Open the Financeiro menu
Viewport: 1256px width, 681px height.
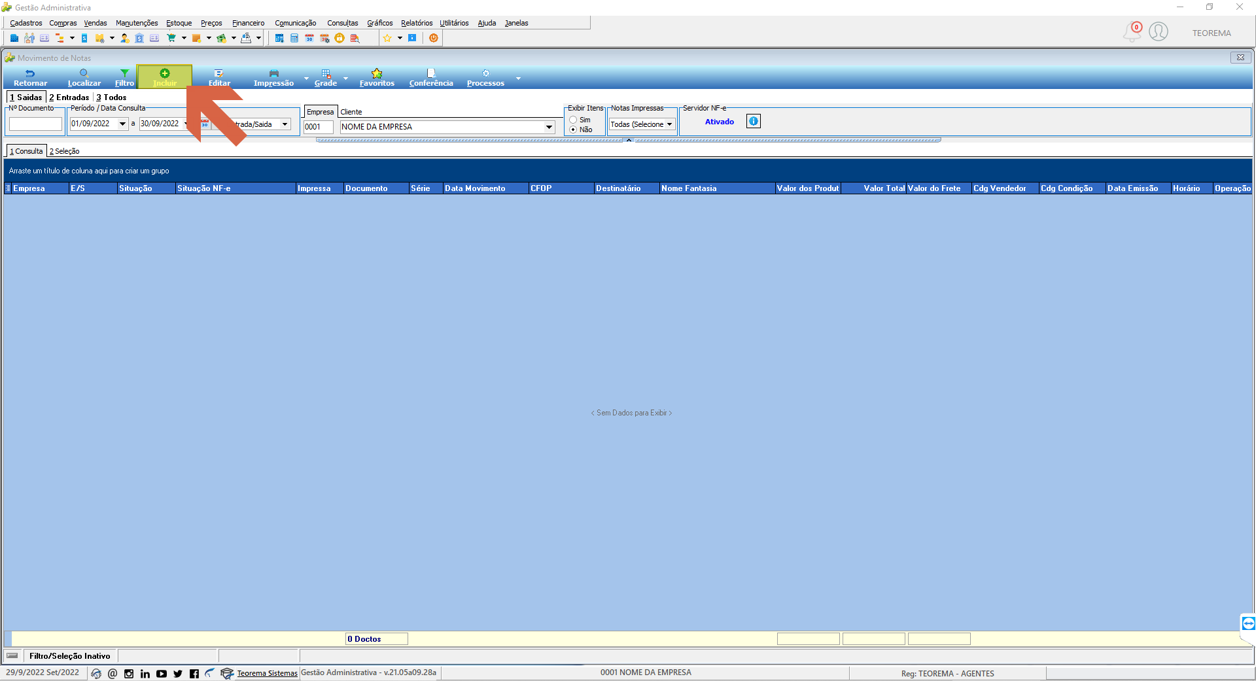pyautogui.click(x=249, y=23)
